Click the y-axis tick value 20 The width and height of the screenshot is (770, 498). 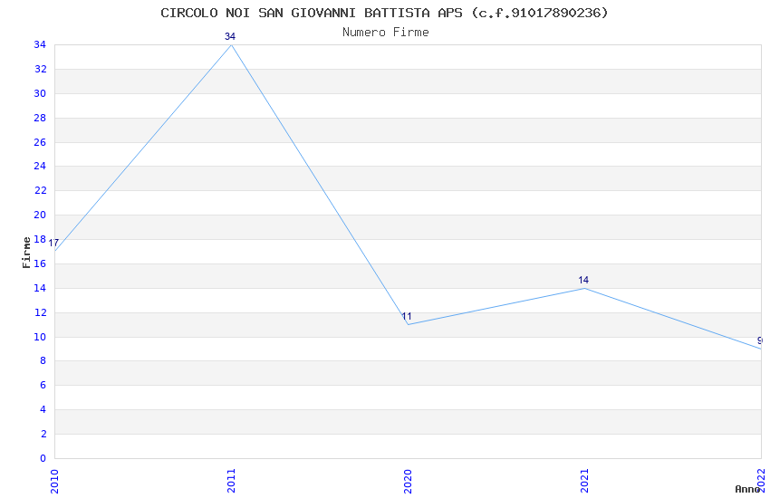point(40,215)
